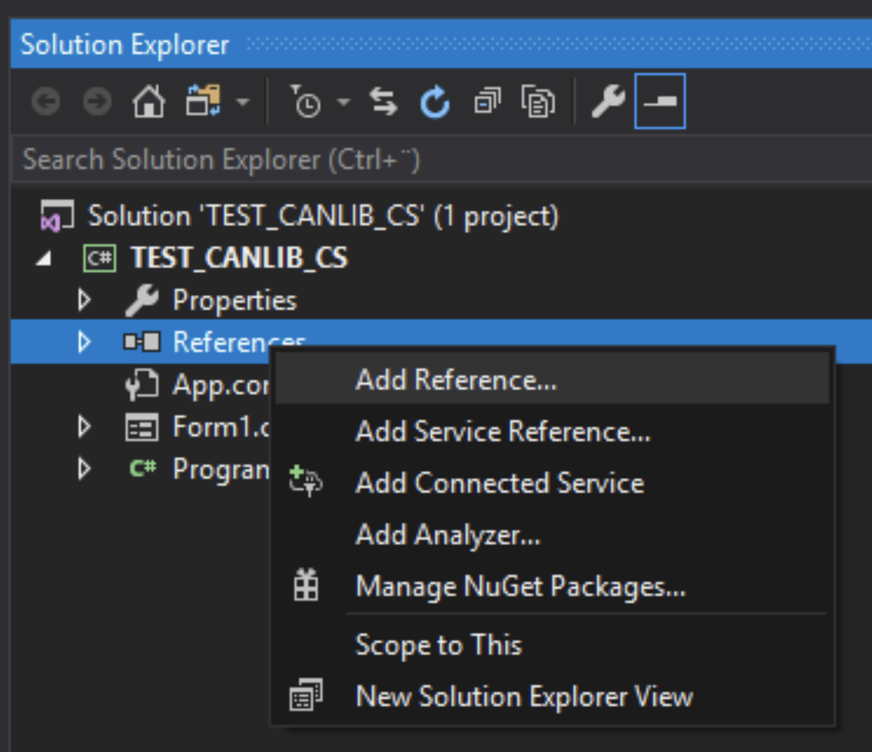The width and height of the screenshot is (872, 752).
Task: Click the Solution Explorer title bar
Action: (x=442, y=44)
